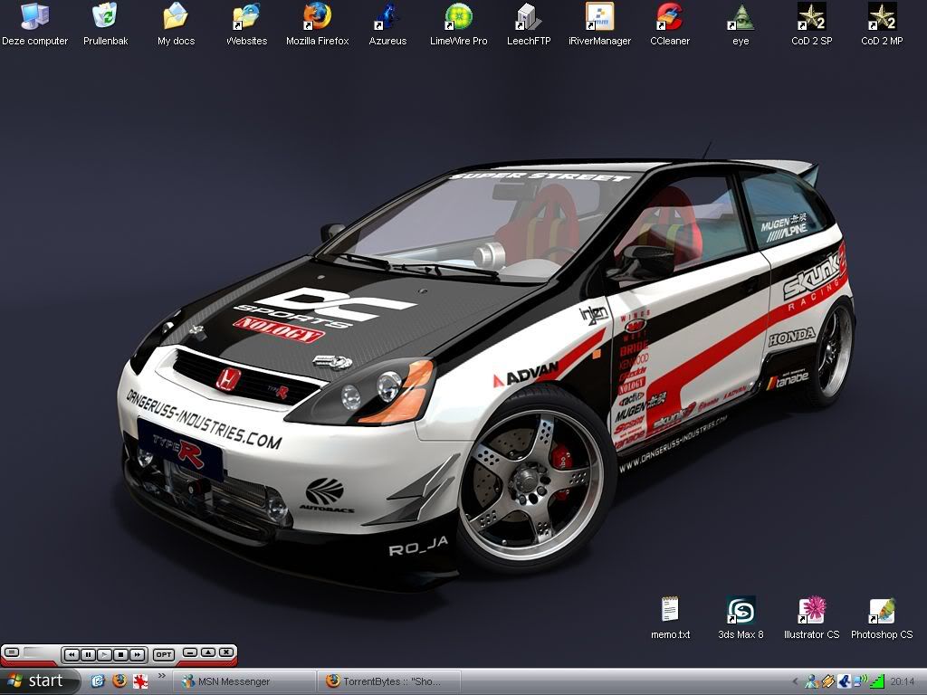
Task: Switch to the TorrentBytes Firefox taskbar window
Action: [x=391, y=681]
